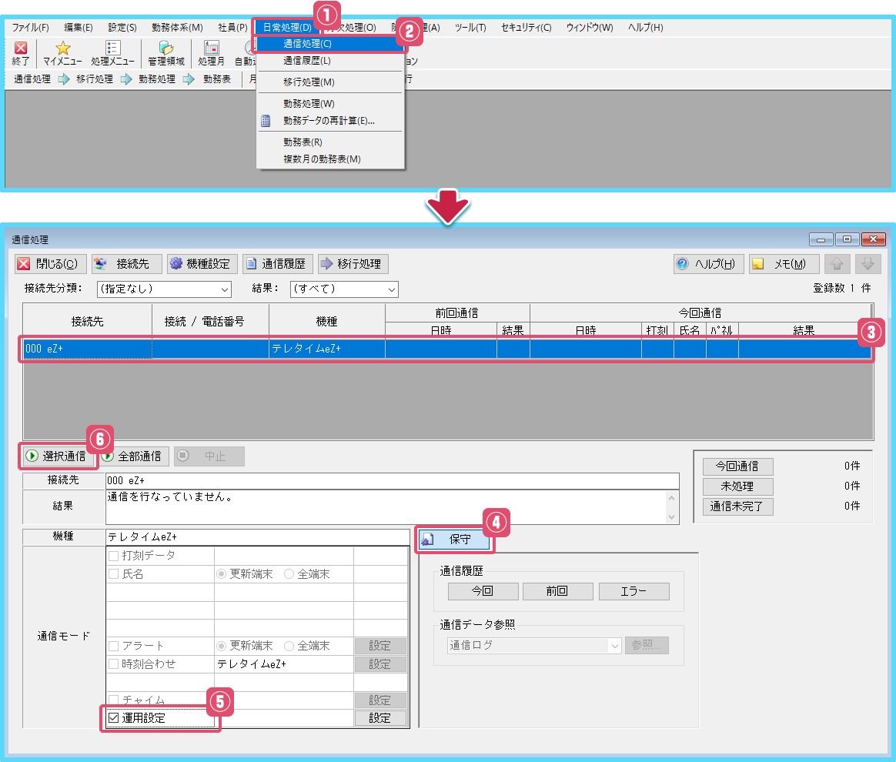Choose 勤務データの再計算(E) menu entry
896x762 pixels.
(328, 121)
